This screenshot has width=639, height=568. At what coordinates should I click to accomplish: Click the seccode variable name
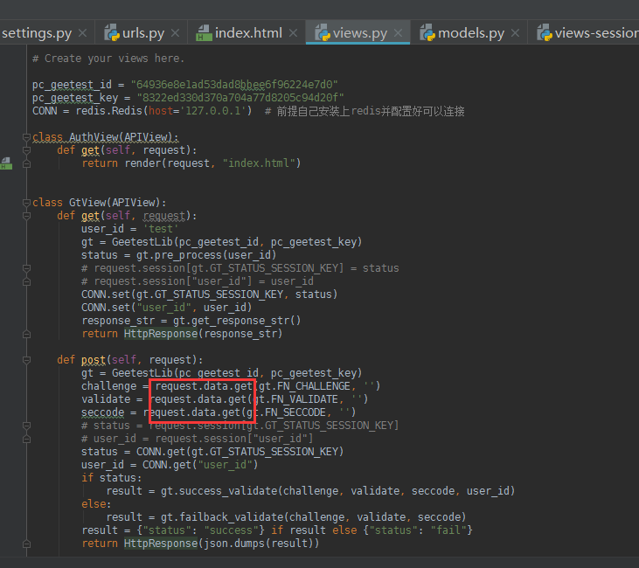102,412
